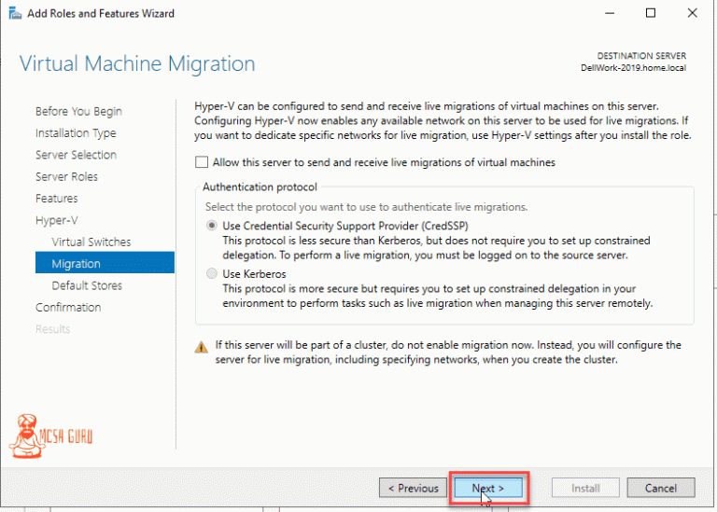
Task: Select the highlighted Migration step
Action: (x=105, y=263)
